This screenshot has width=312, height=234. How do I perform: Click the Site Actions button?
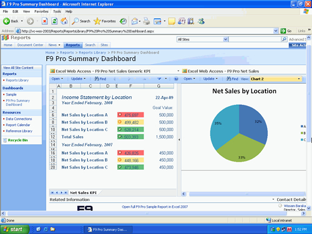(x=298, y=45)
